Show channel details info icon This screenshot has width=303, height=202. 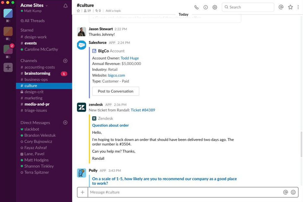(x=205, y=7)
